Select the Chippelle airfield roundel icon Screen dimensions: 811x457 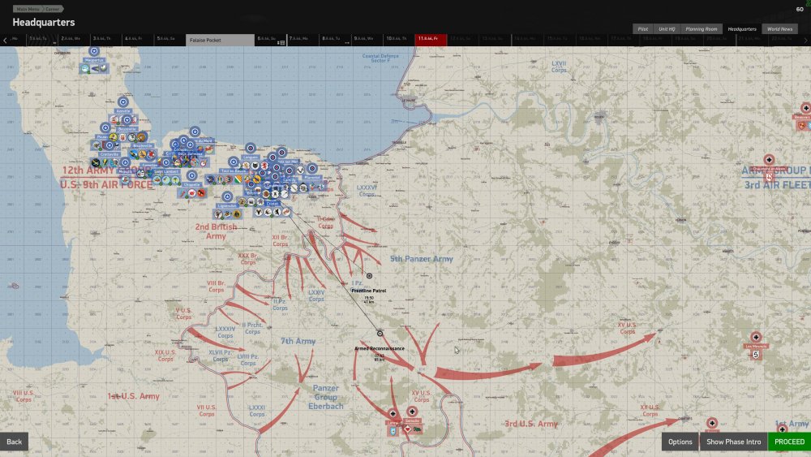(191, 175)
